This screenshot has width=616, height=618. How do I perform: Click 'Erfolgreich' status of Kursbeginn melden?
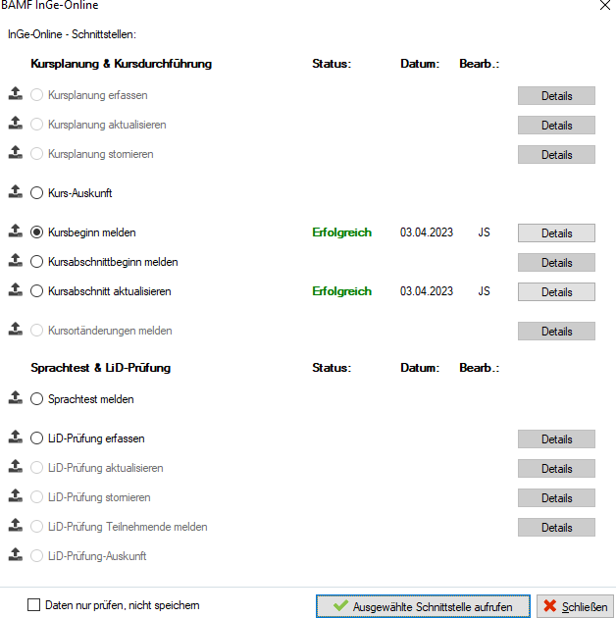click(341, 232)
